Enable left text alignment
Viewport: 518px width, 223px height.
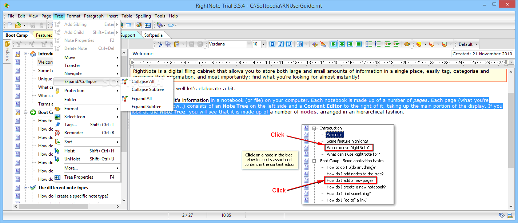(x=334, y=44)
